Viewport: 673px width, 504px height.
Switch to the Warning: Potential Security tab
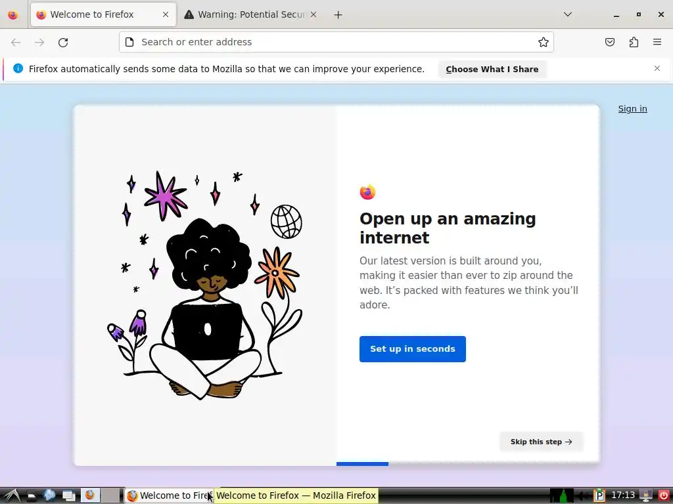pos(251,14)
